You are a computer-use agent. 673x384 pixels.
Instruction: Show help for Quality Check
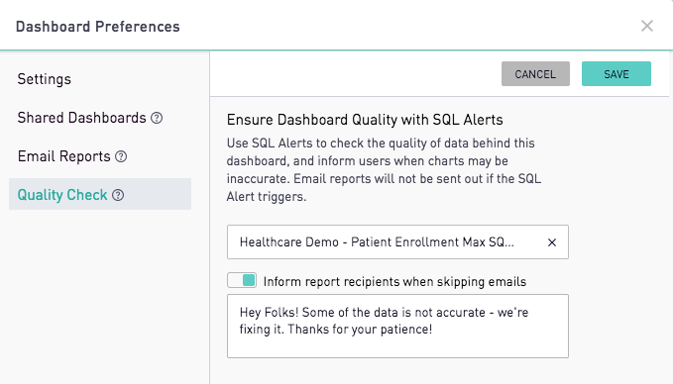[118, 195]
